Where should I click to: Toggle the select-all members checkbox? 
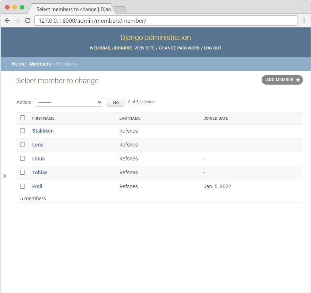(22, 118)
